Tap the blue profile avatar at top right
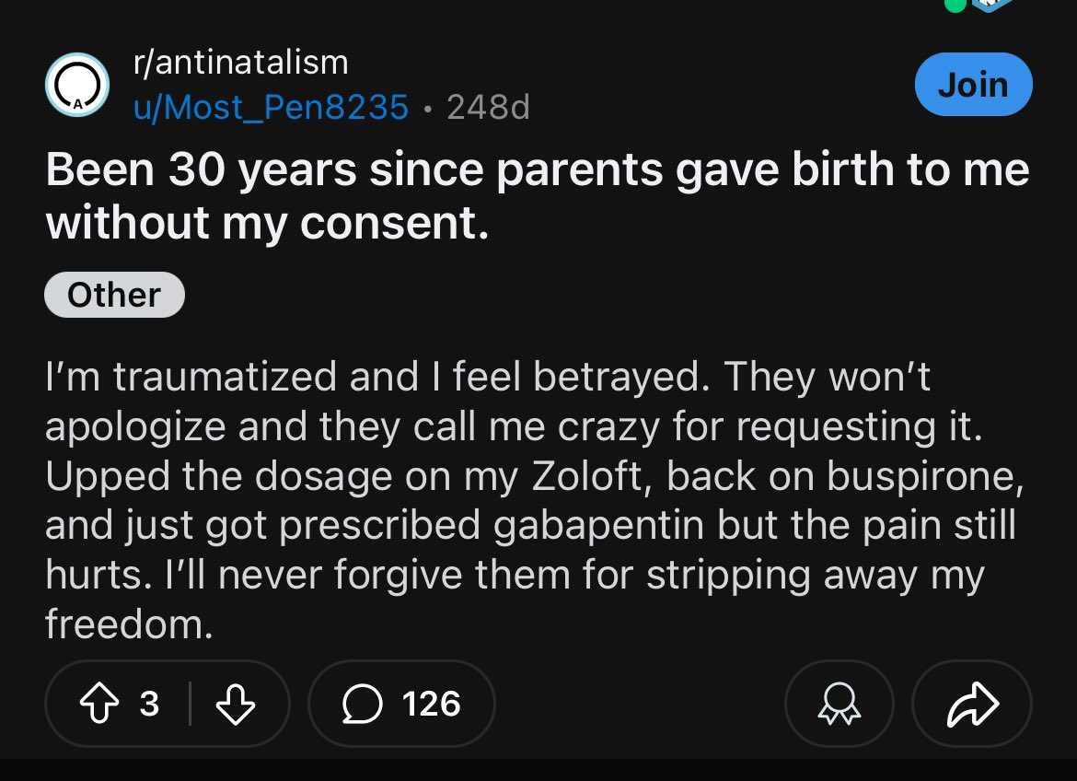This screenshot has width=1077, height=781. point(992,5)
